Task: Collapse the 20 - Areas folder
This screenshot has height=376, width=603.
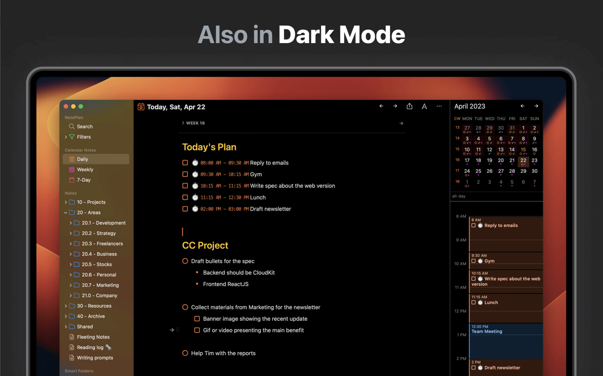Action: coord(66,213)
